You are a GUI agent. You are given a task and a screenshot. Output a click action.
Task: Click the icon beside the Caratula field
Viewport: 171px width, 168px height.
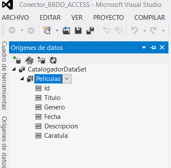coord(38,136)
